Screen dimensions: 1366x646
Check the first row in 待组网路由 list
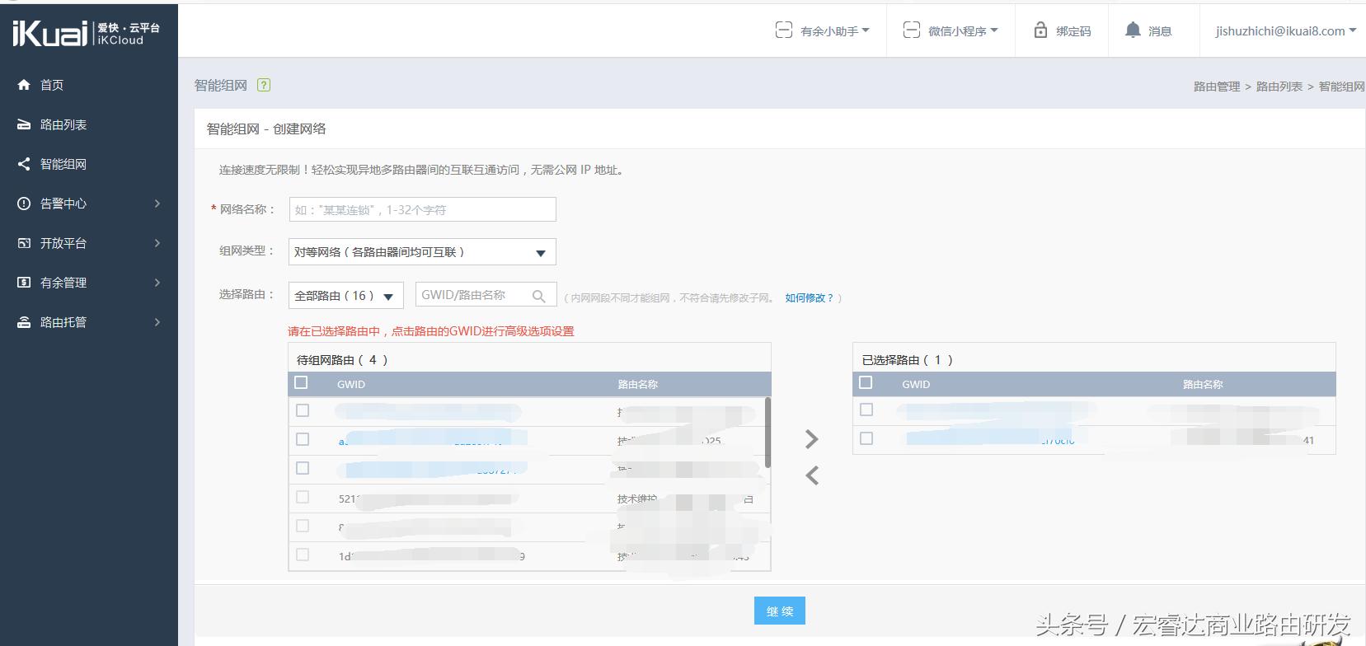[303, 410]
